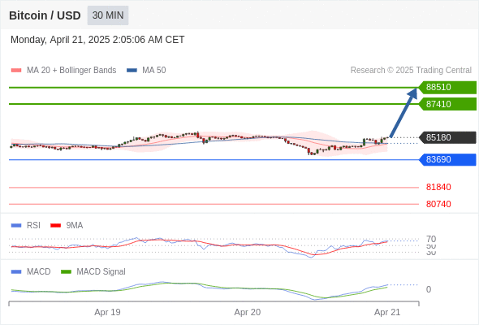Click the RSI 70 level label
The height and width of the screenshot is (325, 479).
(431, 239)
